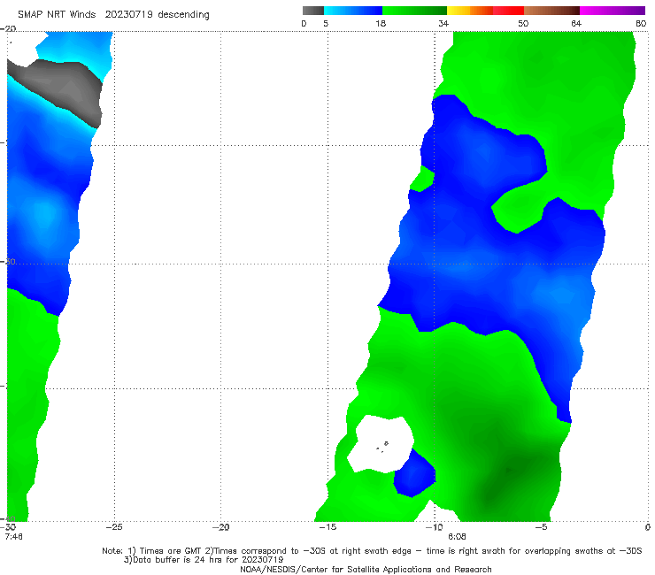This screenshot has width=655, height=575.
Task: Click the small blue patch beside the white island gap
Action: (413, 475)
